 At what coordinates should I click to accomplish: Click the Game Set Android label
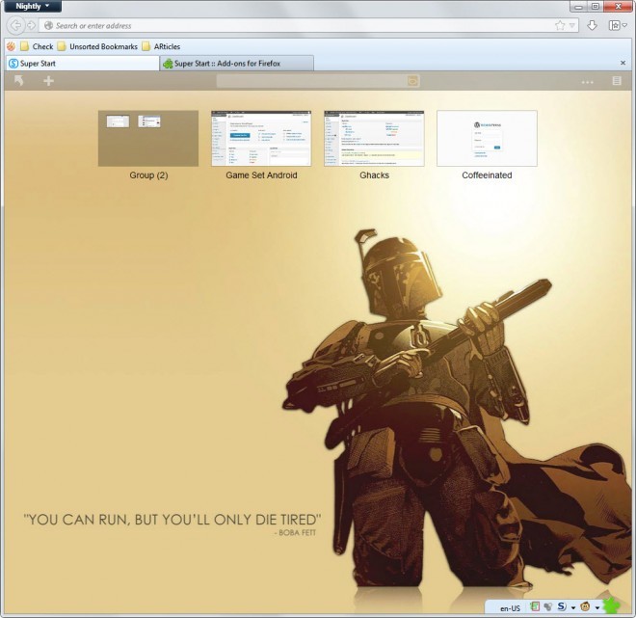[261, 175]
